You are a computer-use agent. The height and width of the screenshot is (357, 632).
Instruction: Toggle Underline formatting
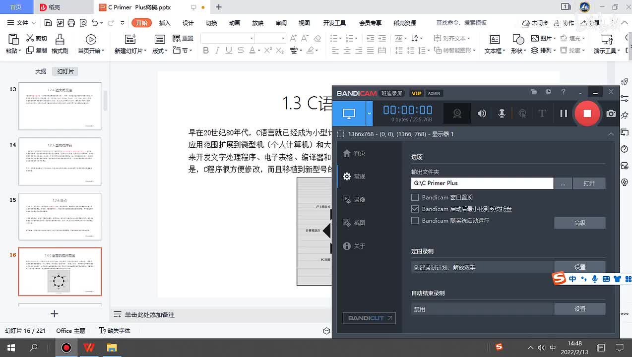[x=229, y=51]
